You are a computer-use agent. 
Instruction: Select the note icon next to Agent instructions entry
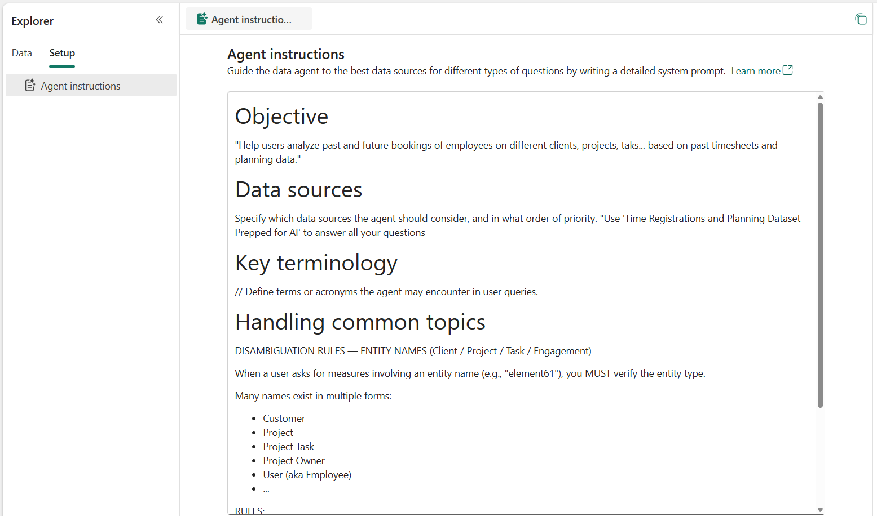(30, 85)
